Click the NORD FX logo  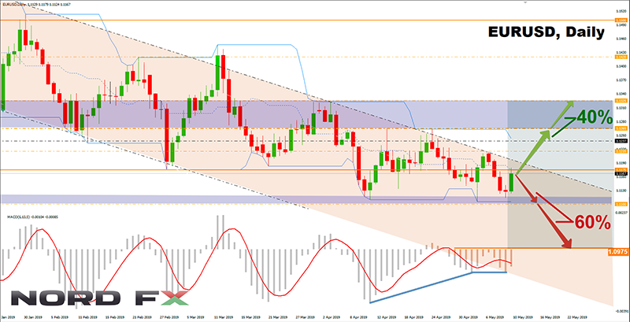coord(100,298)
